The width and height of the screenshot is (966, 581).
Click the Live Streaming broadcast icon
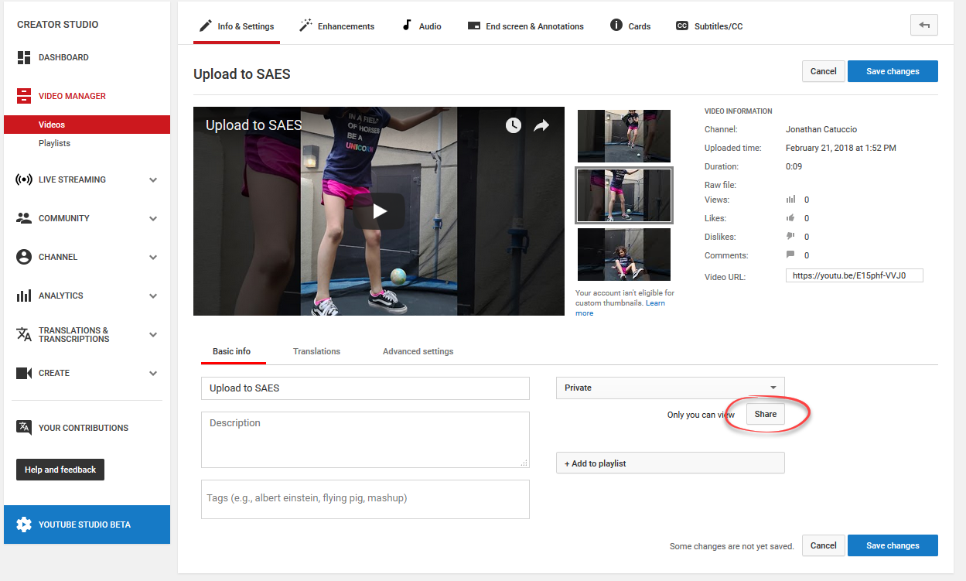[24, 179]
